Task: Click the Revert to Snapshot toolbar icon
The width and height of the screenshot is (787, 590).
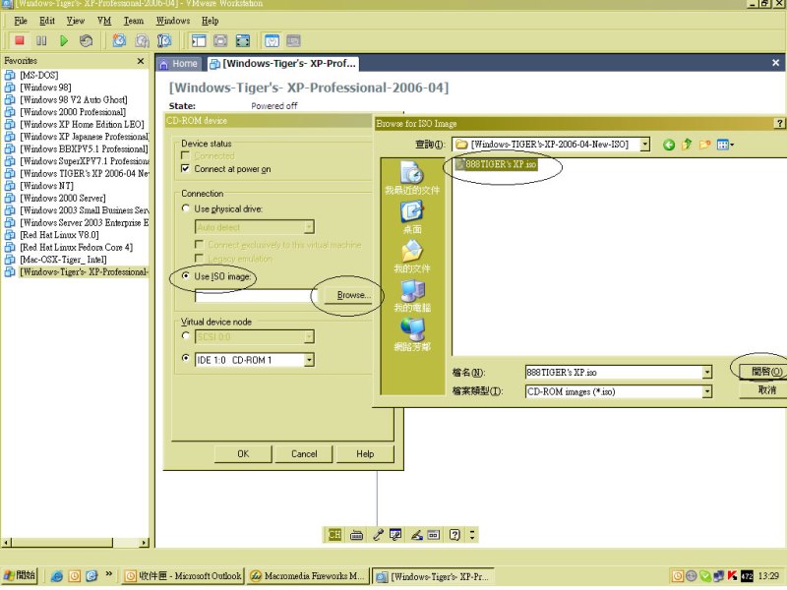Action: 142,40
